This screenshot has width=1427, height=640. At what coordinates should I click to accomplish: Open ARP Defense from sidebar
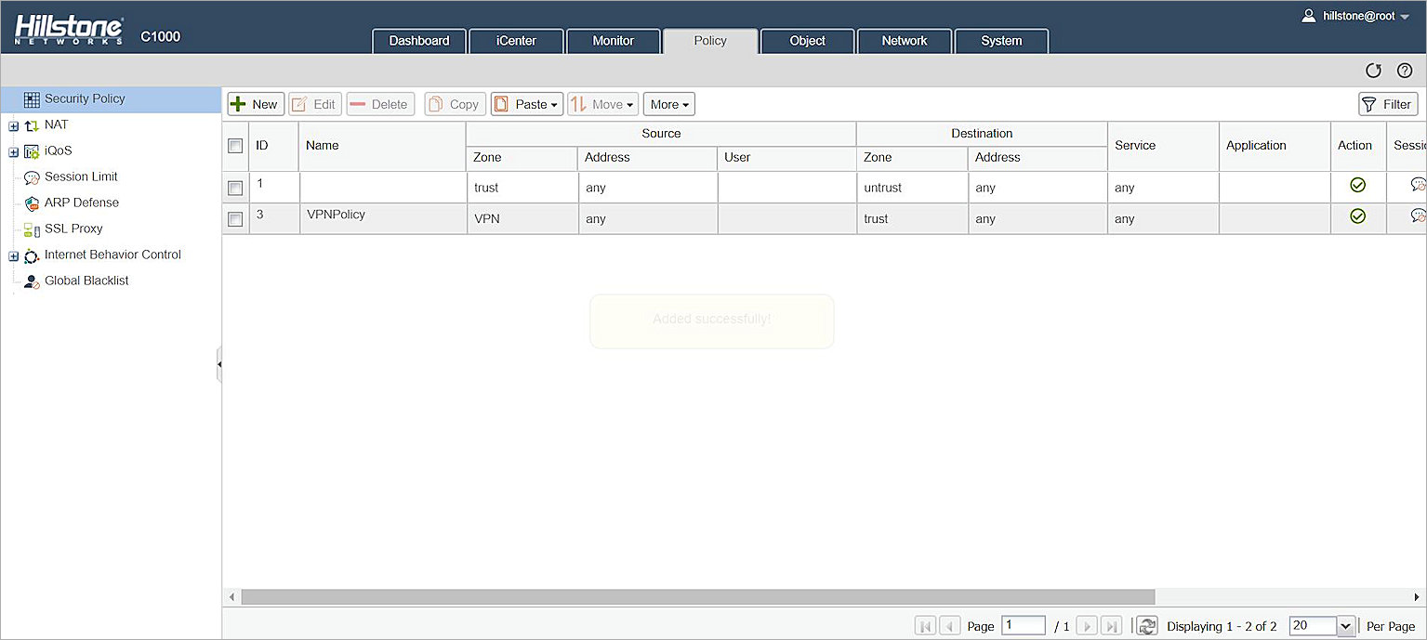click(81, 202)
